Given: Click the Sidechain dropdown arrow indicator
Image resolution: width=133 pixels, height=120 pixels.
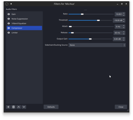Looking at the screenshot, I should [x=124, y=45].
